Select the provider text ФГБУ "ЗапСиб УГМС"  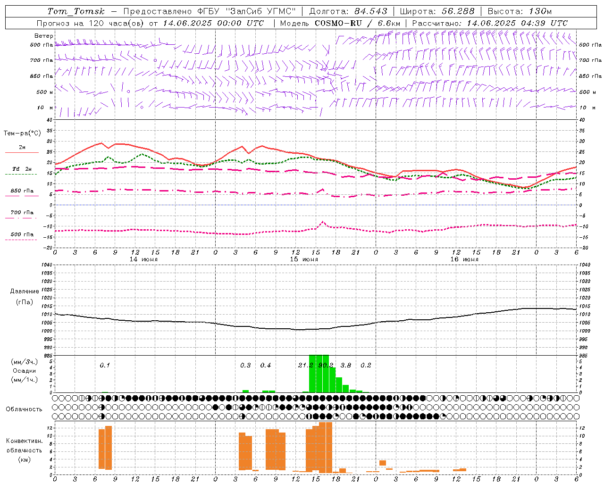[x=246, y=11]
